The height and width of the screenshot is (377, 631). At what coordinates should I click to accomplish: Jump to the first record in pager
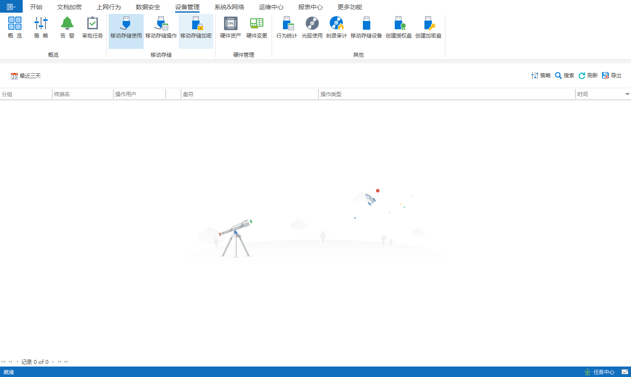click(x=3, y=362)
